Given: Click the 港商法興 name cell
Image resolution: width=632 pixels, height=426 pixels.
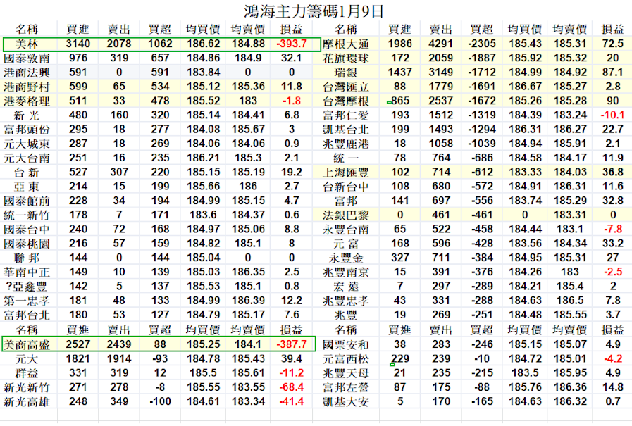Looking at the screenshot, I should [x=27, y=73].
